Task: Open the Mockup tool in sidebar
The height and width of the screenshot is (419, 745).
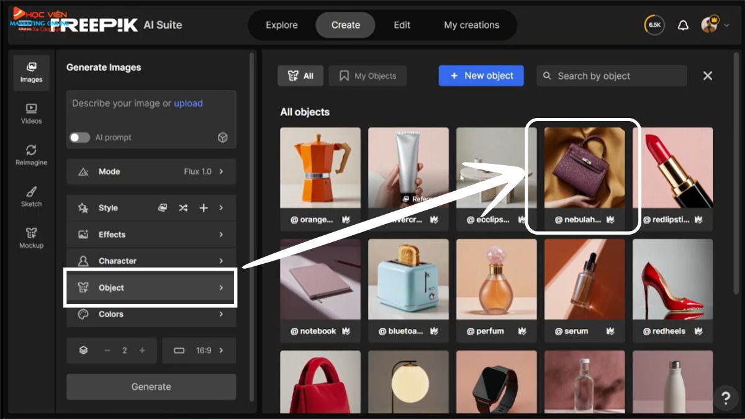Action: pyautogui.click(x=31, y=238)
